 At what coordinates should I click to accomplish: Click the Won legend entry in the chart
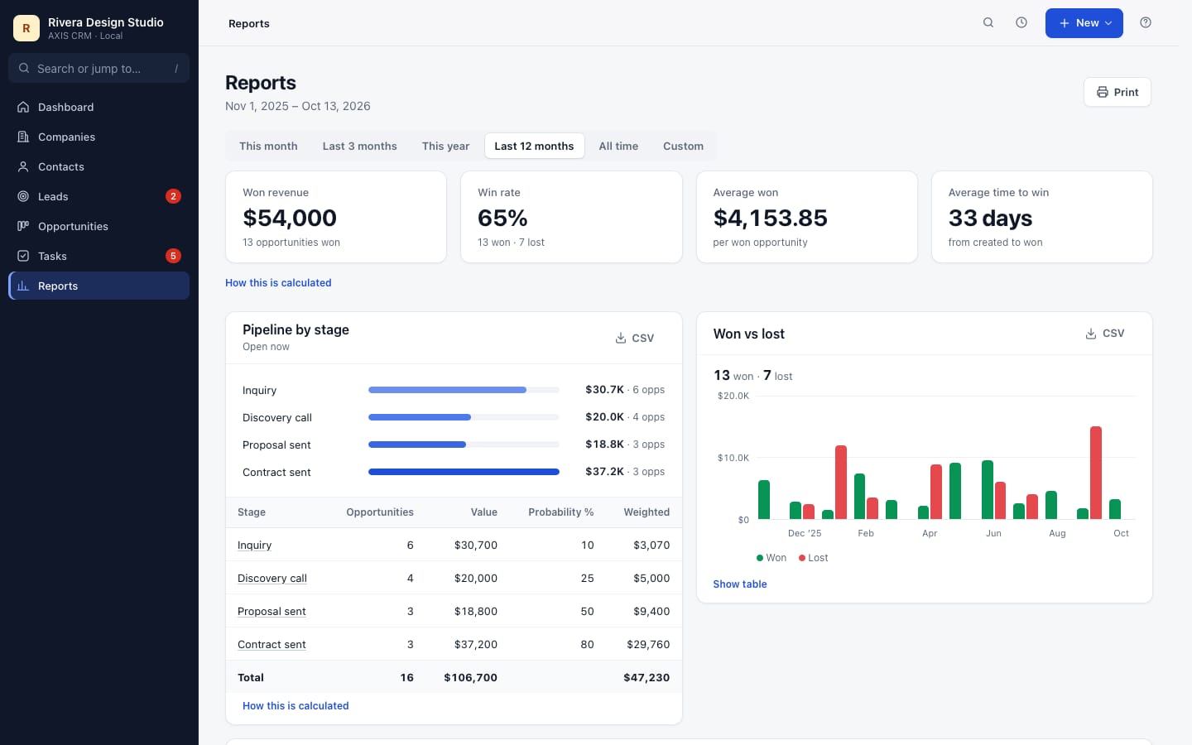pos(771,558)
